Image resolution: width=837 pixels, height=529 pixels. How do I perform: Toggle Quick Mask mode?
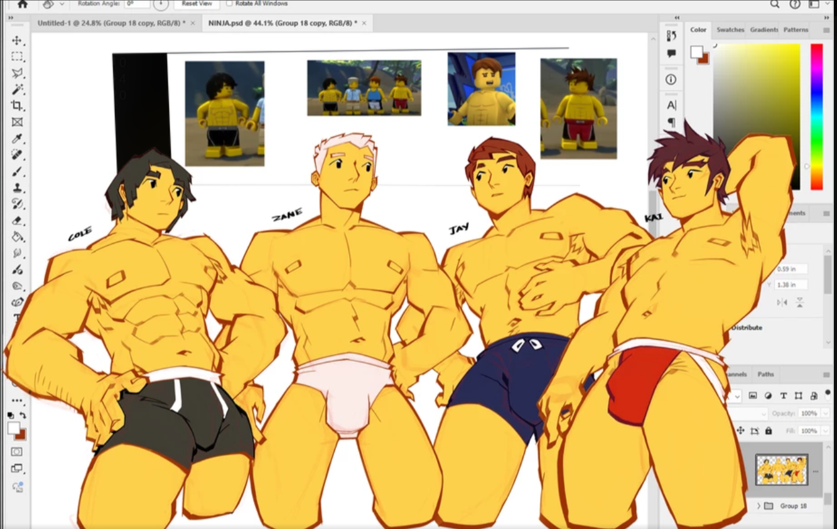pyautogui.click(x=17, y=451)
